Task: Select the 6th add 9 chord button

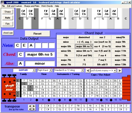Action: [x=102, y=65]
